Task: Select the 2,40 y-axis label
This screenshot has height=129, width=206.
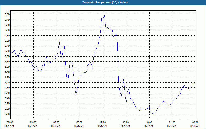Action: [x=7, y=46]
